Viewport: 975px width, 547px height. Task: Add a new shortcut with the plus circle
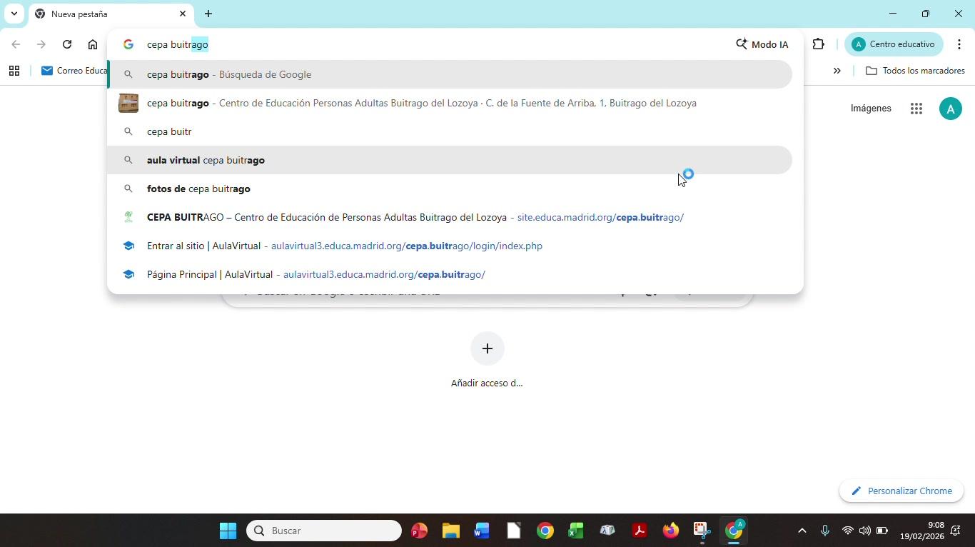pos(487,348)
